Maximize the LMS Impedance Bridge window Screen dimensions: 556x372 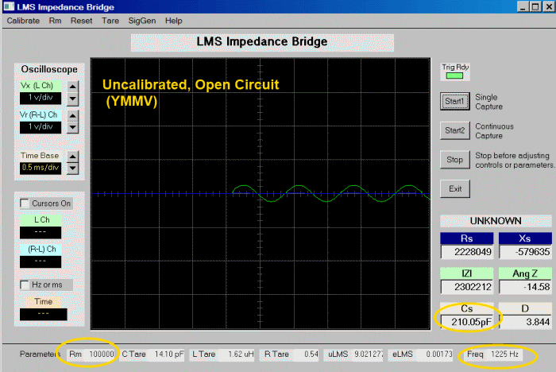point(535,6)
